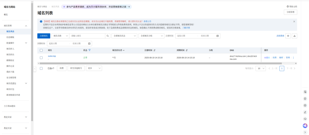Sort by 注册时间 using the sort icon
Image resolution: width=309 pixels, height=135 pixels.
click(x=154, y=50)
